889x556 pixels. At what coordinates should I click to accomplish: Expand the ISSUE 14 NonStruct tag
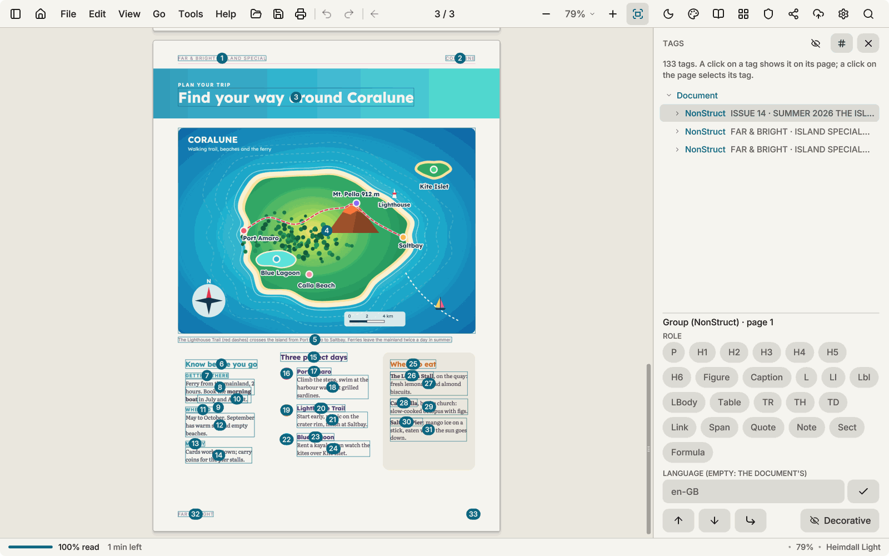[677, 113]
